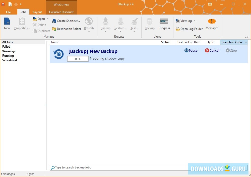Click the quick access new document icon
Image resolution: width=251 pixels, height=177 pixels.
point(10,4)
